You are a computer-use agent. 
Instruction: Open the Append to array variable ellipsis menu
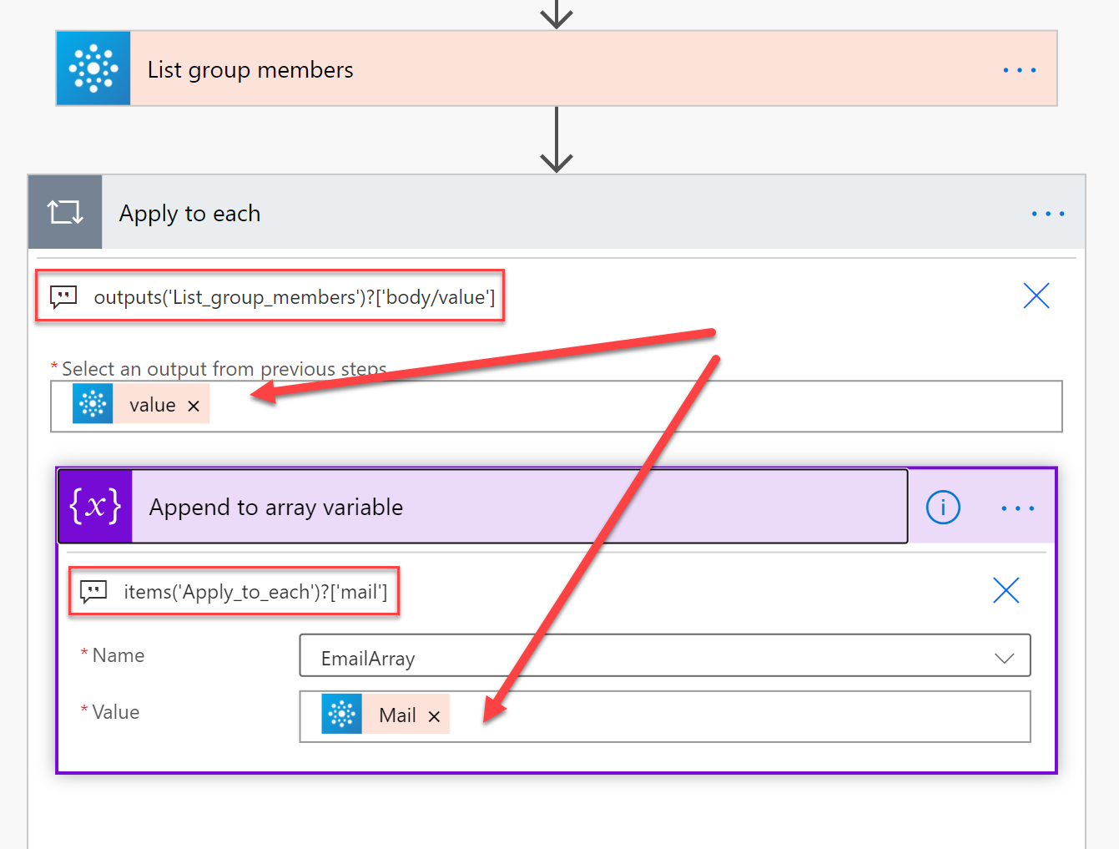coord(1017,508)
